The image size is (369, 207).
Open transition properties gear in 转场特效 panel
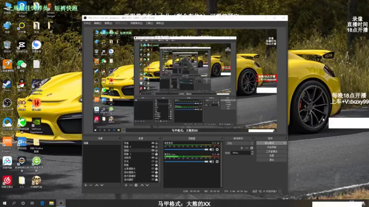[x=252, y=148]
